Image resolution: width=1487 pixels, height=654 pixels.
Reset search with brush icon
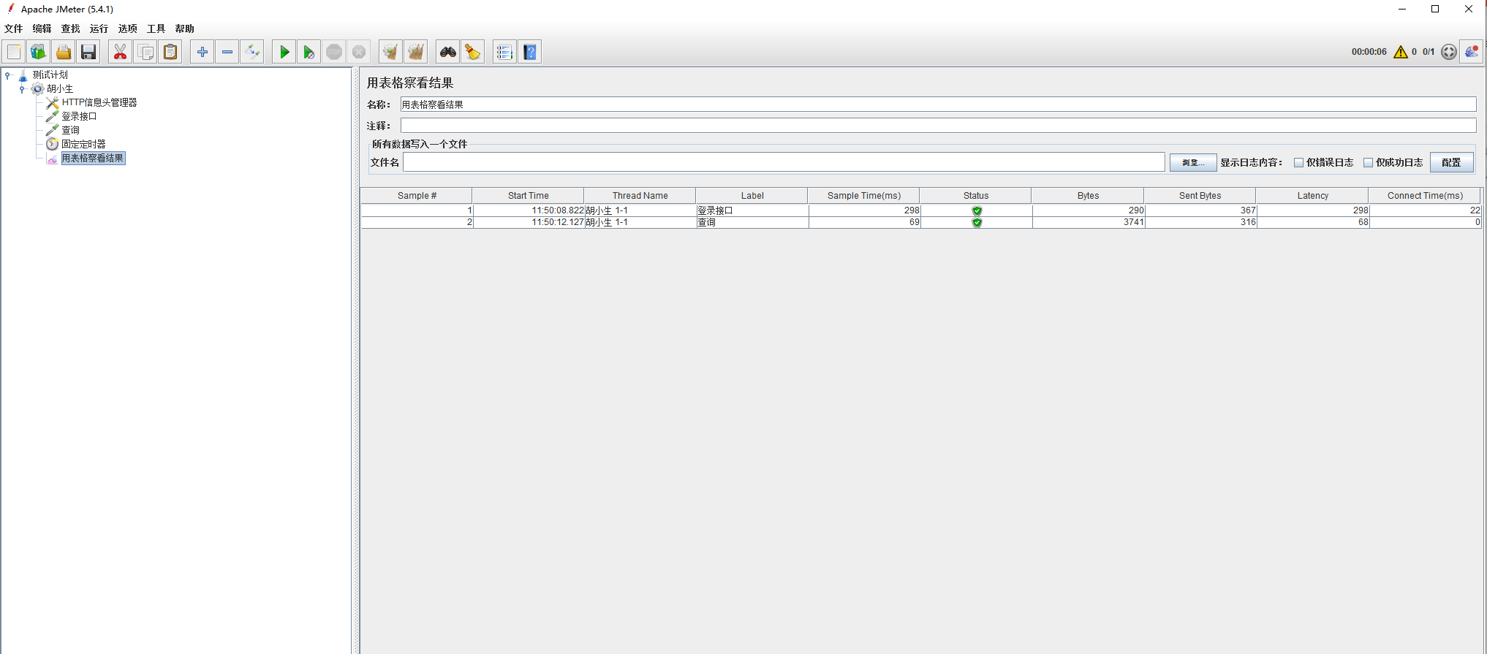click(473, 52)
